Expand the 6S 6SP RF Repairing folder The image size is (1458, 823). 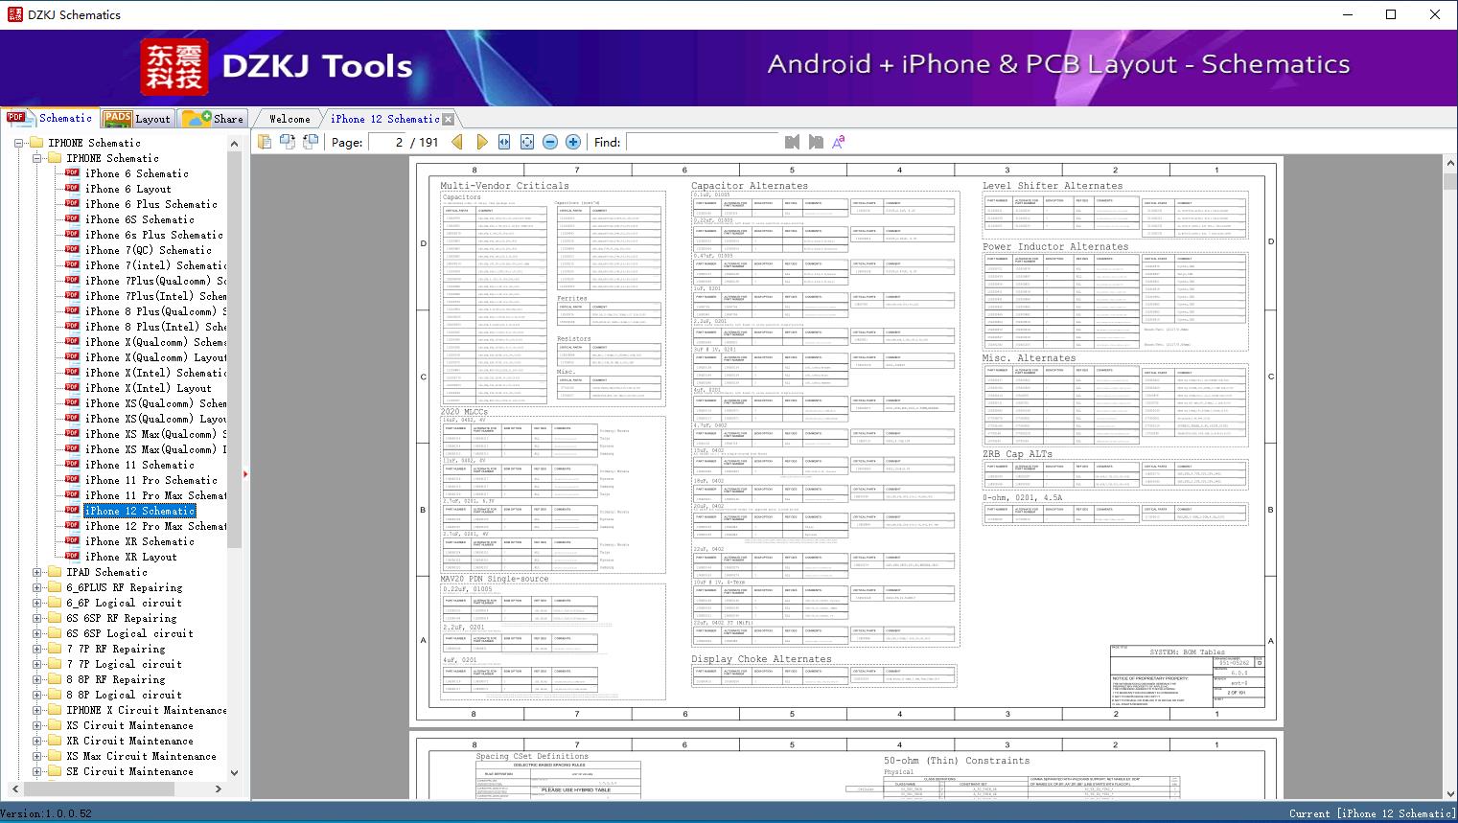click(x=37, y=618)
